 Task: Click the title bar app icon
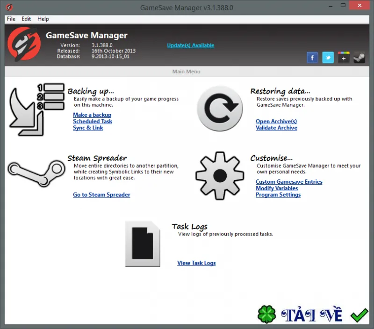[x=9, y=7]
